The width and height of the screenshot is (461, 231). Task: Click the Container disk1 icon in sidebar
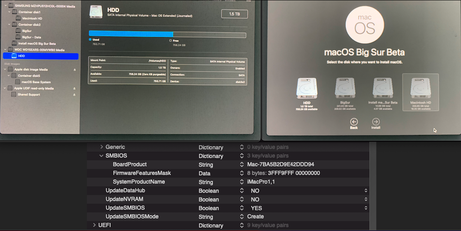click(x=14, y=12)
